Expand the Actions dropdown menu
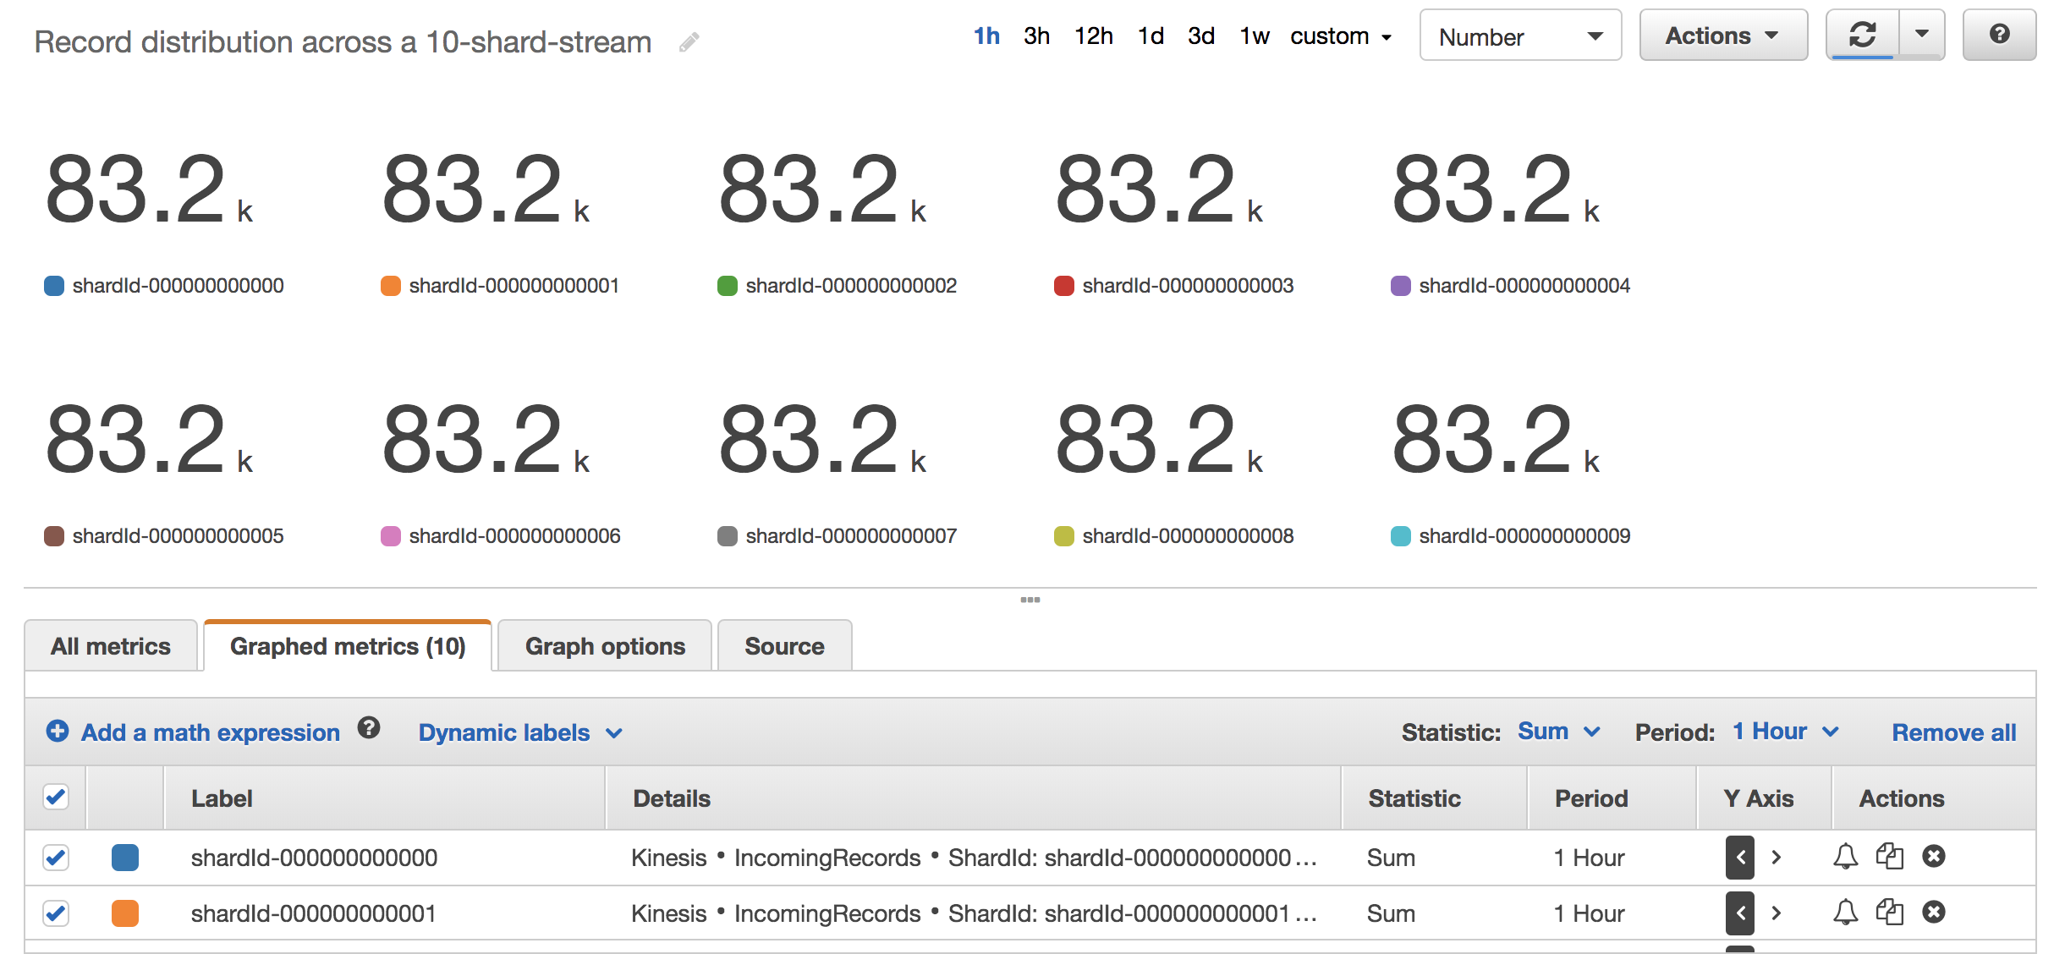The image size is (2054, 954). 1723,36
